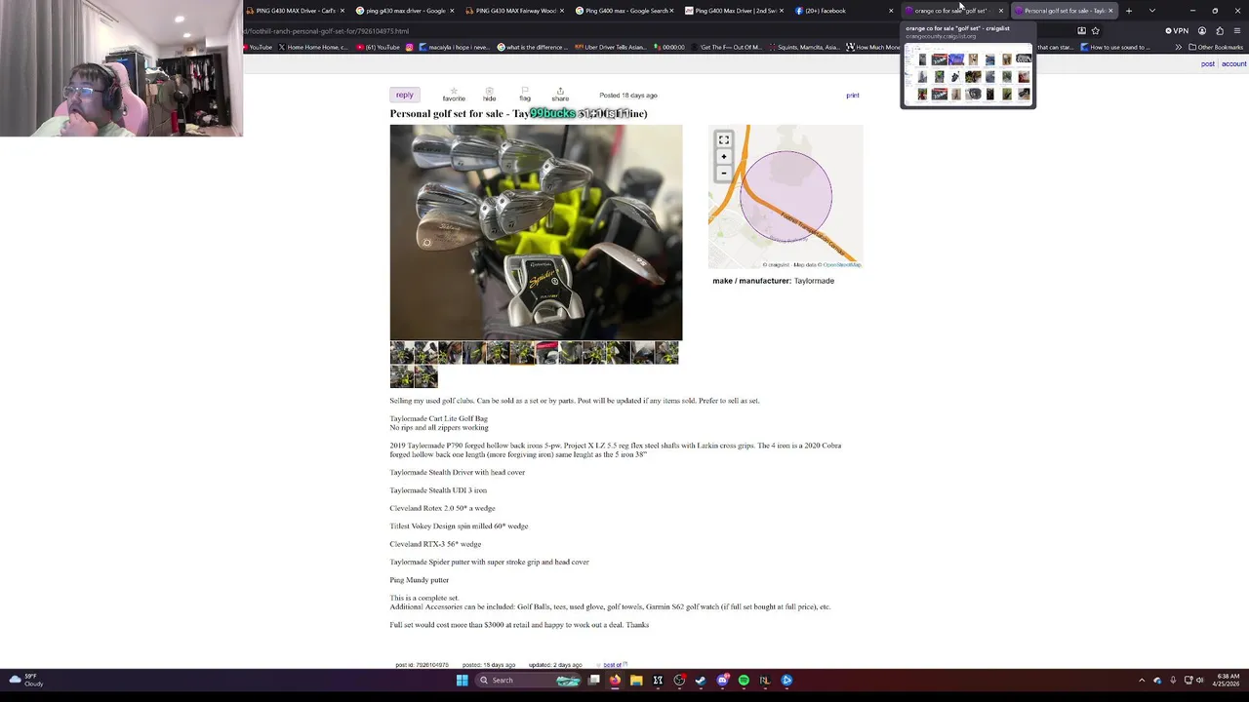Toggle the map fullscreen button
This screenshot has width=1249, height=702.
[724, 139]
